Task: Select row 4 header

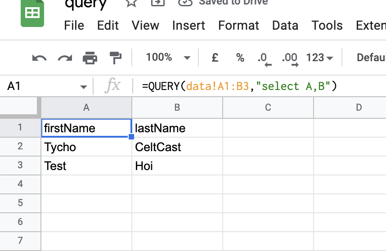Action: coord(20,184)
